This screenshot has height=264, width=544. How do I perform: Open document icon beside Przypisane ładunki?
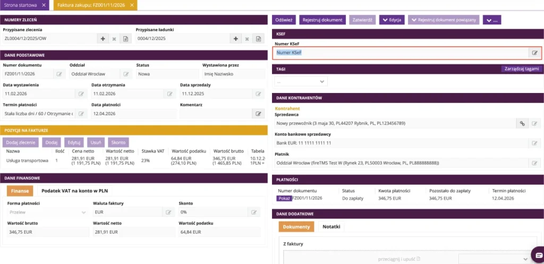tap(258, 39)
